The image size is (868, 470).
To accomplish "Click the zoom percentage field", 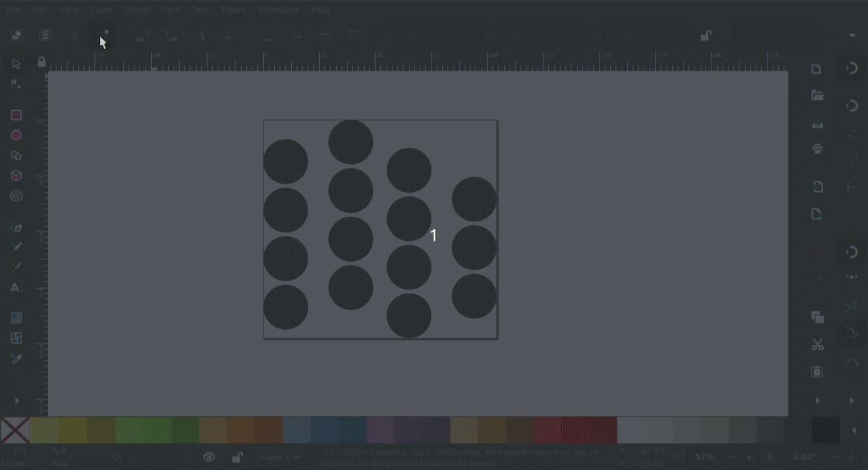I will click(705, 458).
